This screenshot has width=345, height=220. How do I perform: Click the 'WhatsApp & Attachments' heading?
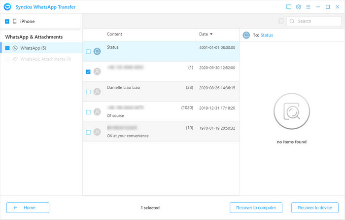(x=34, y=37)
